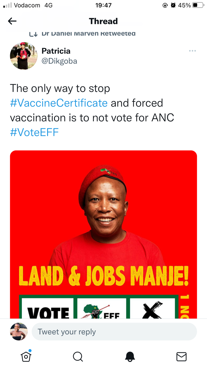
Task: Open the Notifications bell tab
Action: (130, 357)
